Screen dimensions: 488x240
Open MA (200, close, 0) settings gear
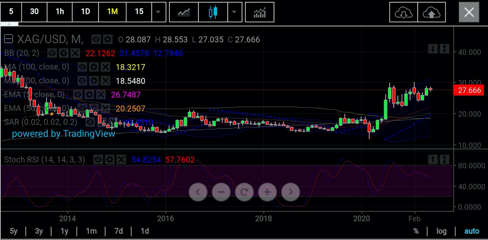pyautogui.click(x=94, y=80)
